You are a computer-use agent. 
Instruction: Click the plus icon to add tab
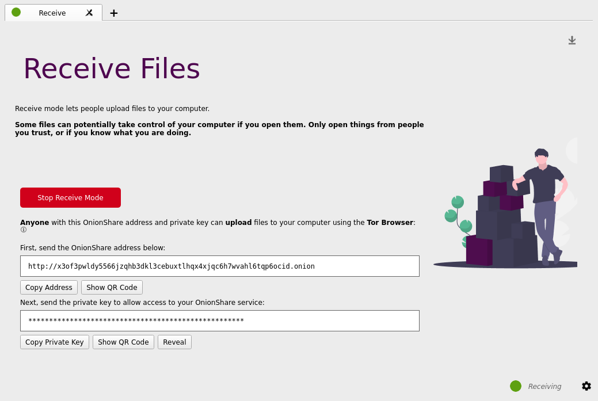114,13
